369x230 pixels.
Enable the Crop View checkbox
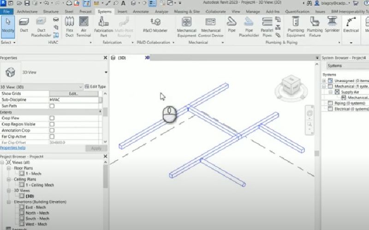[x=52, y=118]
